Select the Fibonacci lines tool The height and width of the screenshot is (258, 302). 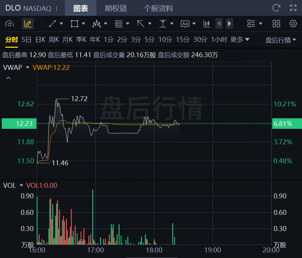(119, 24)
